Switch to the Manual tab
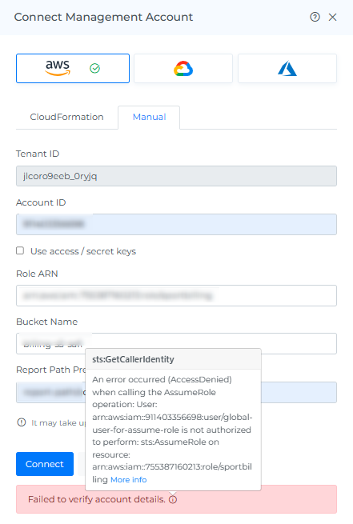Screen dimensions: 353x524 click(149, 117)
